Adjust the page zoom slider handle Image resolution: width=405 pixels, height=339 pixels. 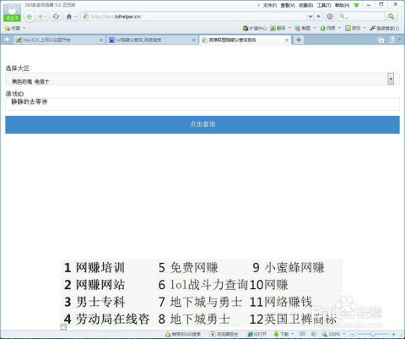pos(373,334)
